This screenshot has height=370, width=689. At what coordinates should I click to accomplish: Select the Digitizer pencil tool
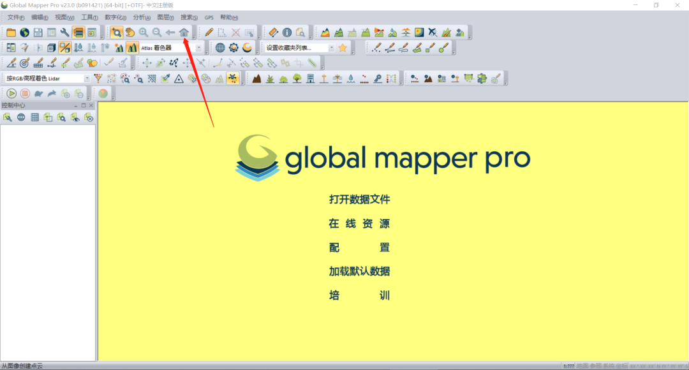[209, 33]
